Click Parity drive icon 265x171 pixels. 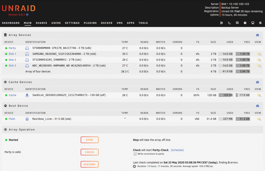coord(27,48)
